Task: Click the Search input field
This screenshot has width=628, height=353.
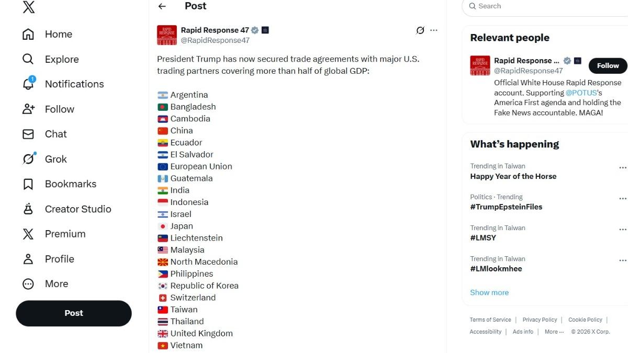Action: 544,6
